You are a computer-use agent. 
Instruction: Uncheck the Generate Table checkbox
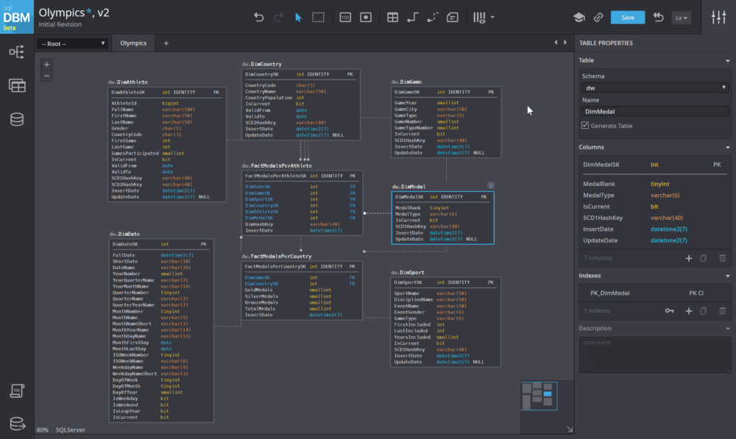click(585, 126)
